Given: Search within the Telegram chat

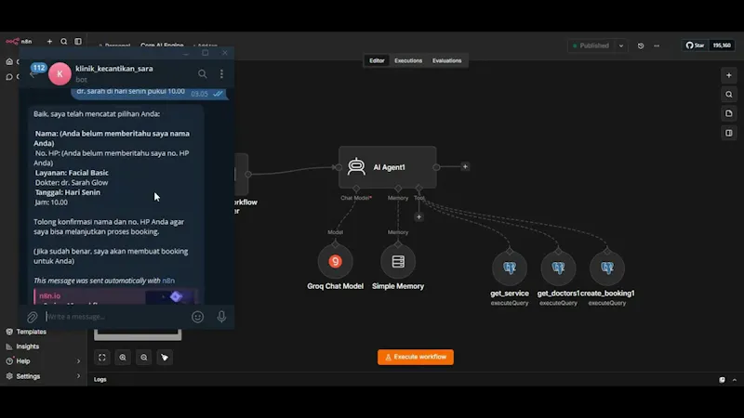Looking at the screenshot, I should tap(203, 74).
